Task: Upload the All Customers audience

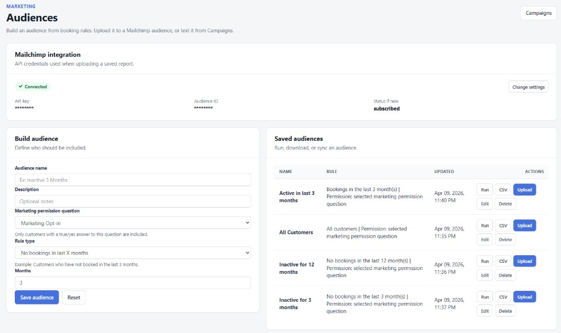Action: click(524, 226)
